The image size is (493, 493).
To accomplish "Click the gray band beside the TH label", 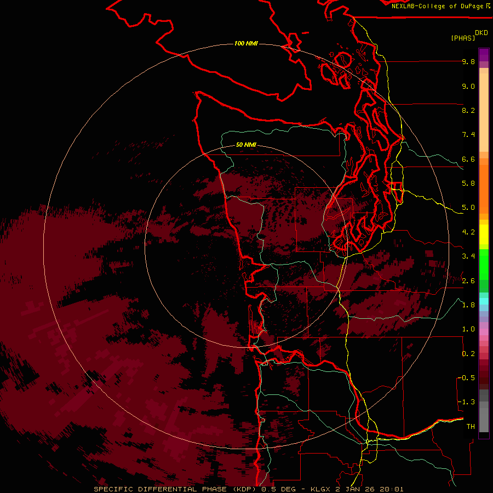I will pyautogui.click(x=484, y=420).
